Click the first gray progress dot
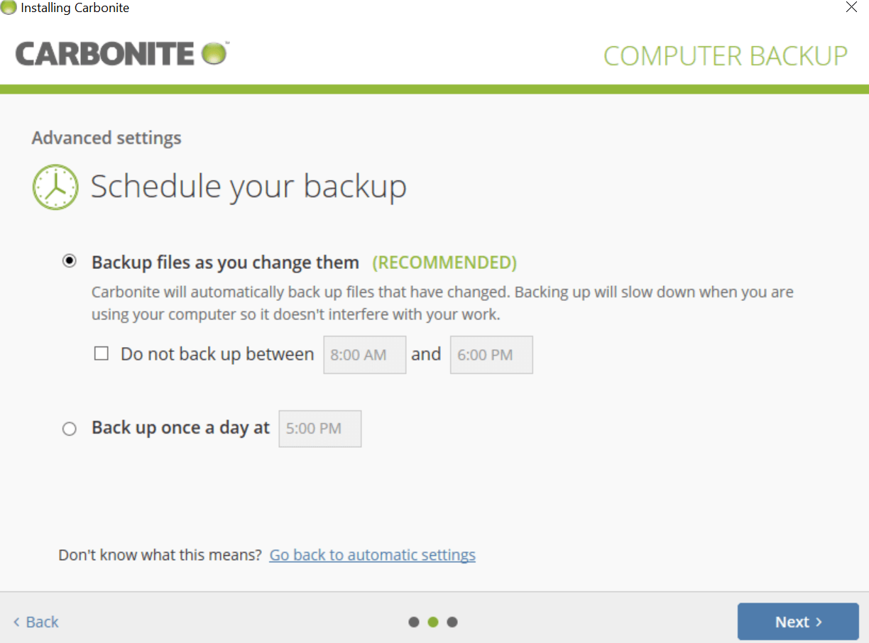This screenshot has width=869, height=643. pos(414,622)
